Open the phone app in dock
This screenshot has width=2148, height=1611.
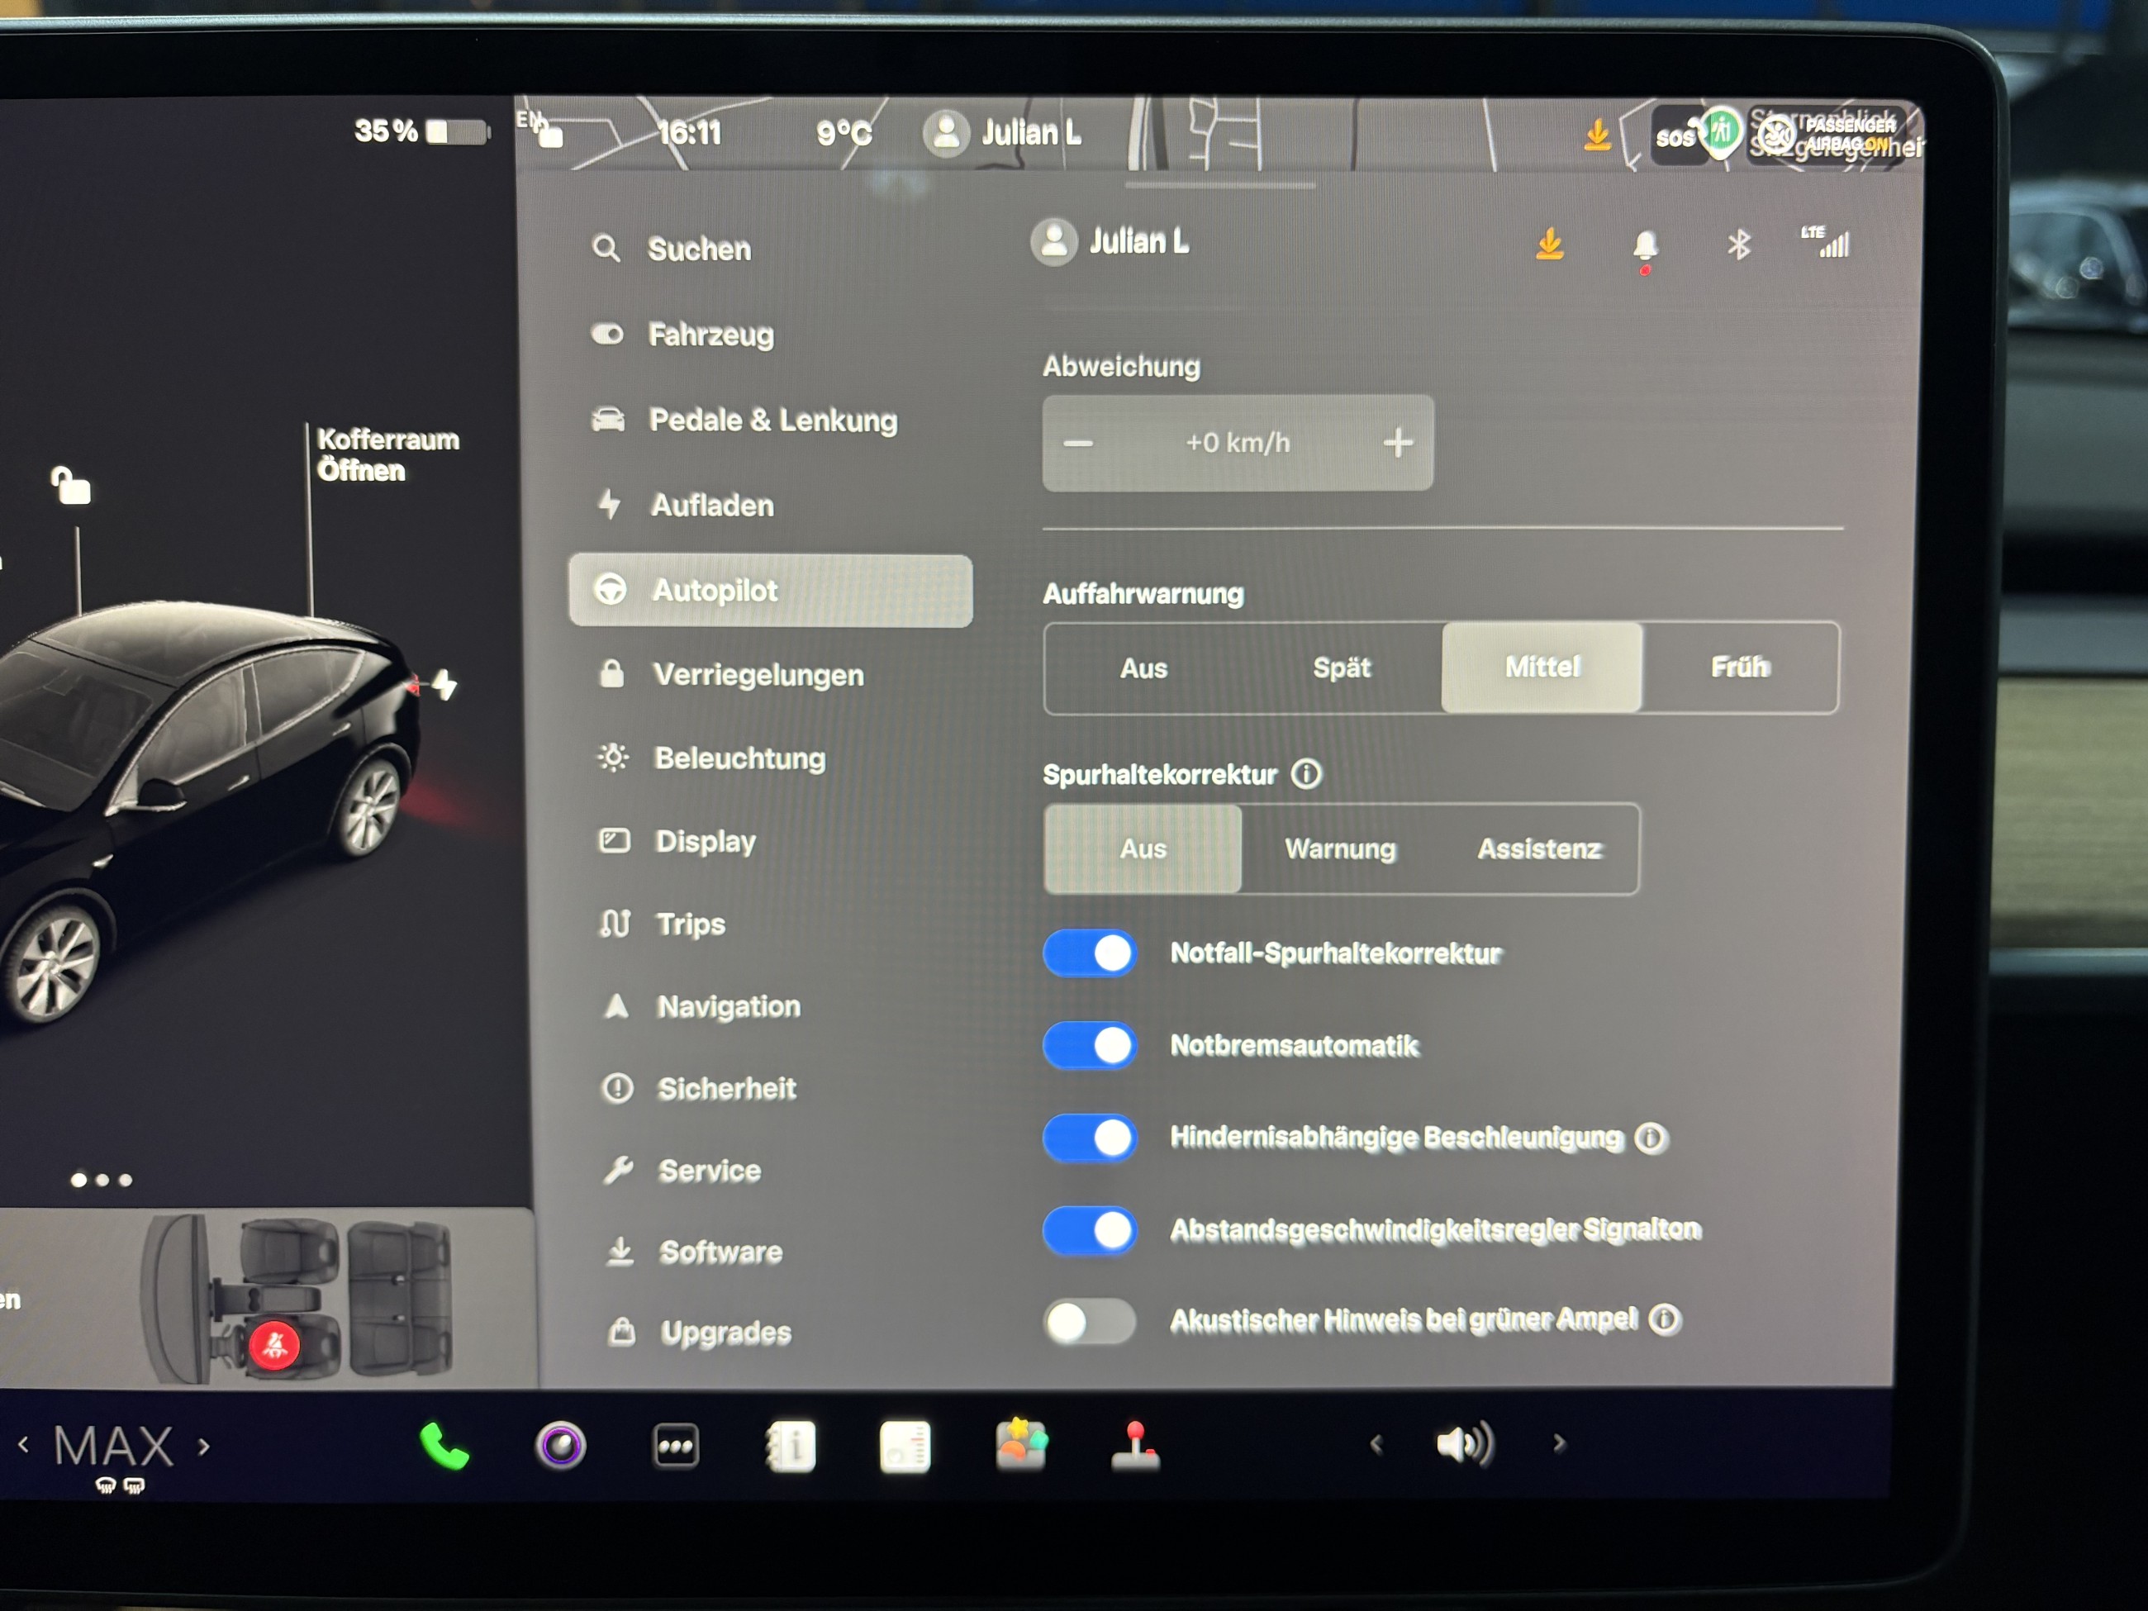tap(444, 1446)
